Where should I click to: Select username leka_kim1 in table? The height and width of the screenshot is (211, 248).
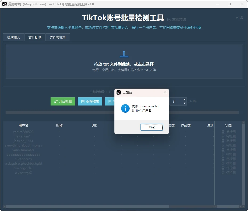point(23,136)
